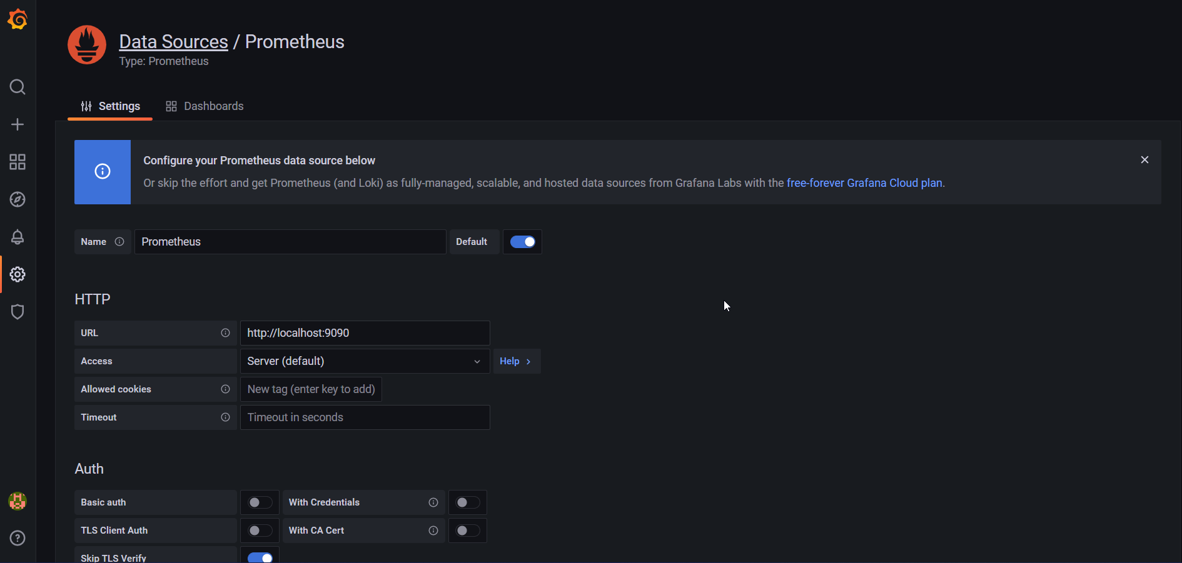Open the free-forever Grafana Cloud plan link
The image size is (1182, 563).
pyautogui.click(x=864, y=183)
